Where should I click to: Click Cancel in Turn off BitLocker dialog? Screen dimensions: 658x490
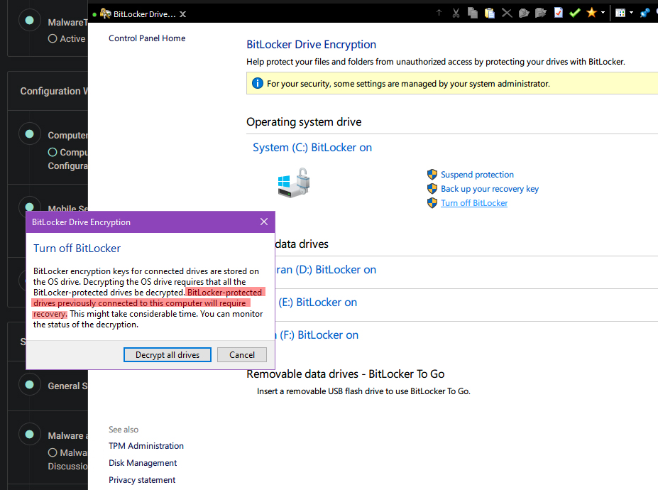coord(242,355)
